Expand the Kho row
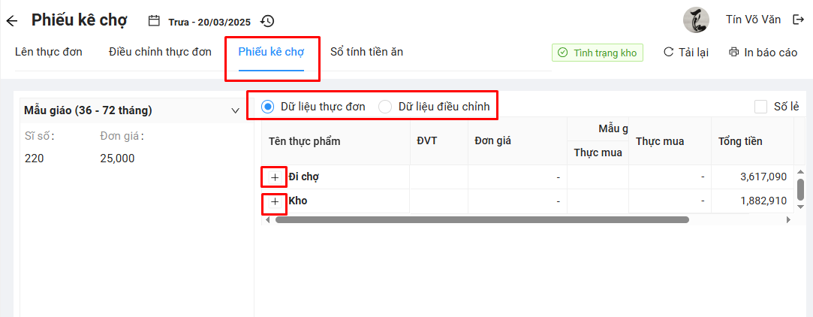 click(275, 201)
